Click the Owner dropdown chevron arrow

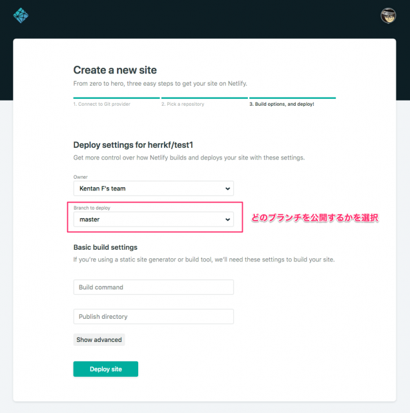(228, 188)
